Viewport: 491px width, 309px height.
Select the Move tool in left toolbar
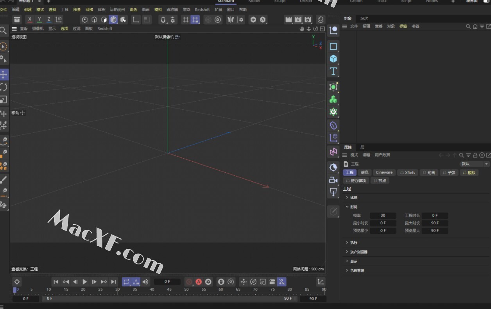coord(4,74)
